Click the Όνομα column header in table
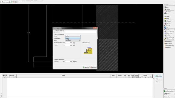Image resolution: width=175 pixels, height=98 pixels. point(63,75)
